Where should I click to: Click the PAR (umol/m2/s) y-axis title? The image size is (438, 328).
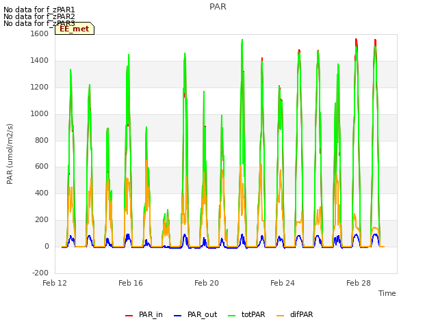click(x=10, y=154)
